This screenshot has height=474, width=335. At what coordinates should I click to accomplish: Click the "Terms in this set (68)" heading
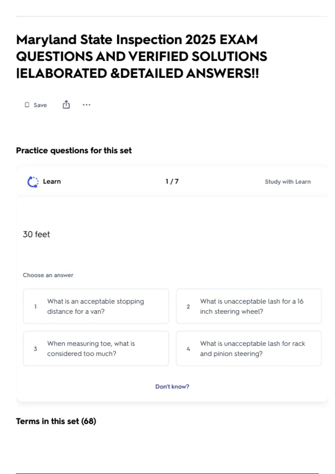[56, 421]
